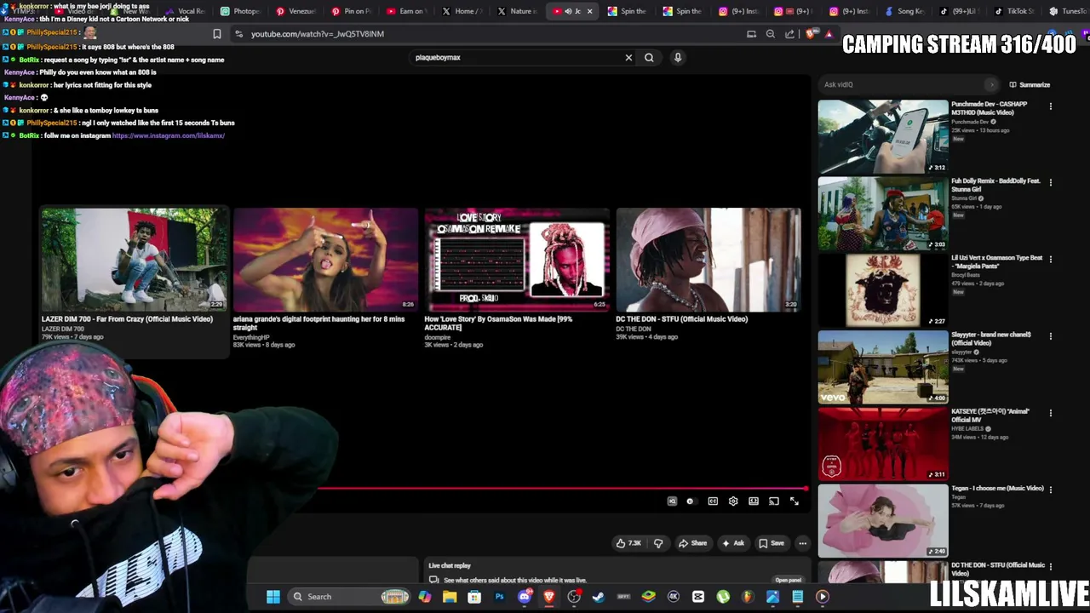
Task: Like the video with 7.3K likes
Action: [x=628, y=543]
